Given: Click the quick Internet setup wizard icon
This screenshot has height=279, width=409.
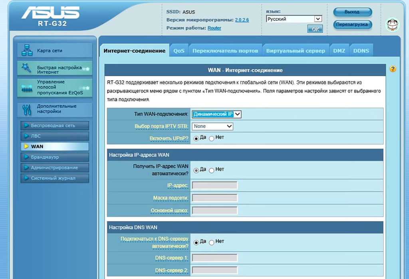Looking at the screenshot, I should point(27,68).
